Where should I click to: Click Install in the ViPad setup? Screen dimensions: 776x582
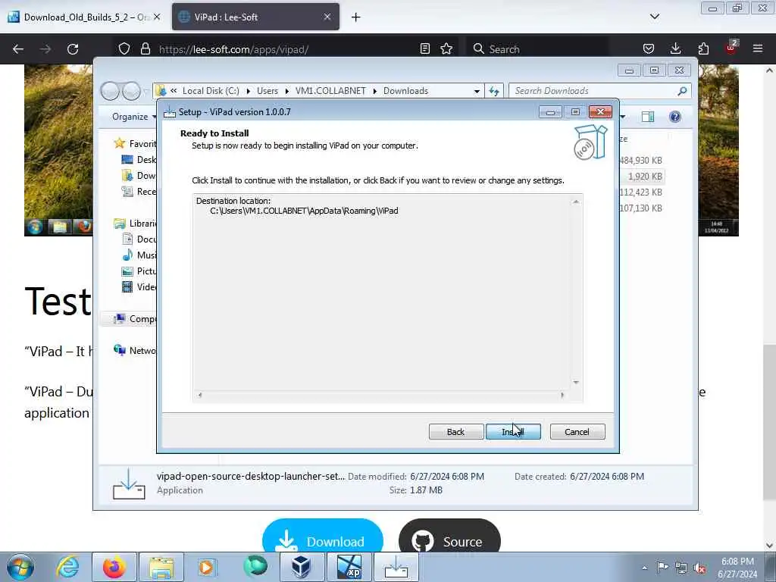pyautogui.click(x=513, y=431)
